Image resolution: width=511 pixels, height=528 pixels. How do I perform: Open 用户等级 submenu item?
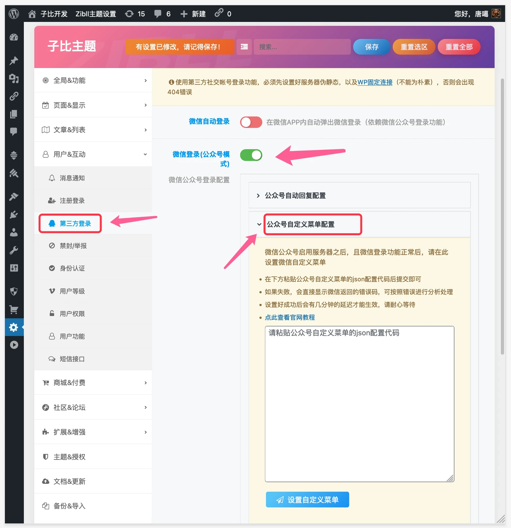click(x=93, y=291)
